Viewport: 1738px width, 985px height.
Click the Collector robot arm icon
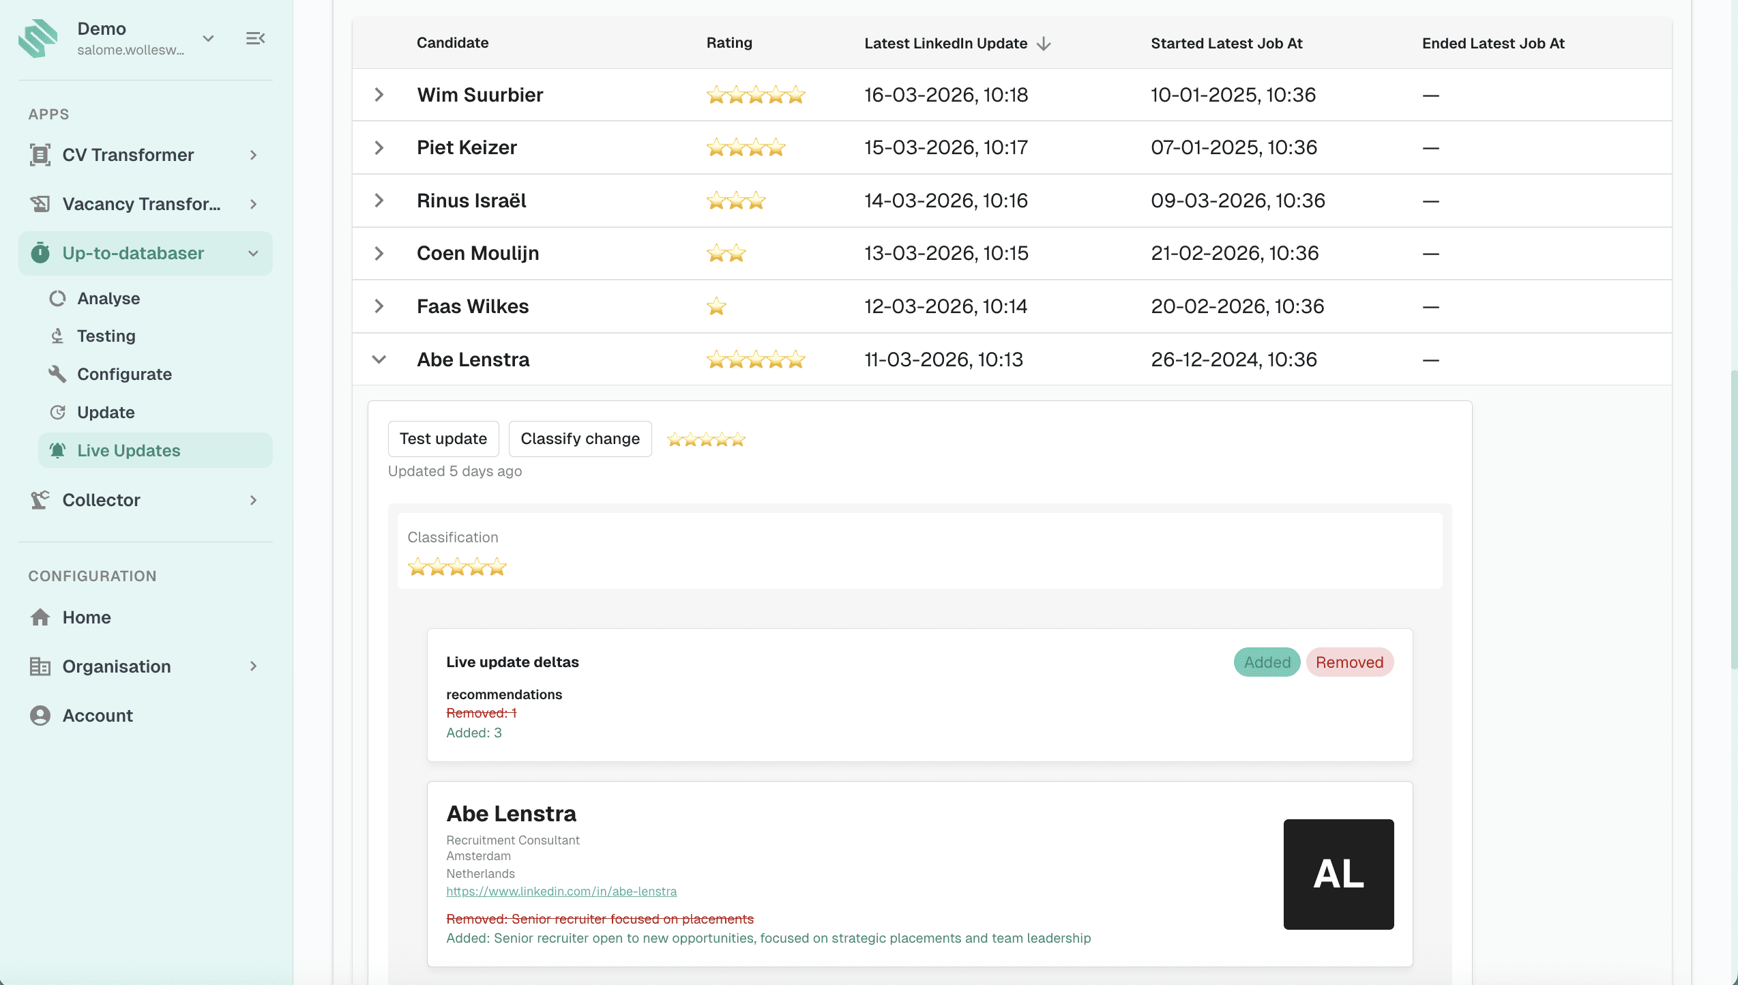pos(40,500)
